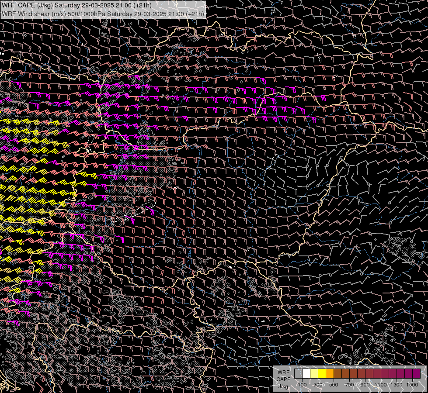This screenshot has width=428, height=393.
Task: Click the WRF Wind shear 500/1000hPa title line
Action: point(103,14)
